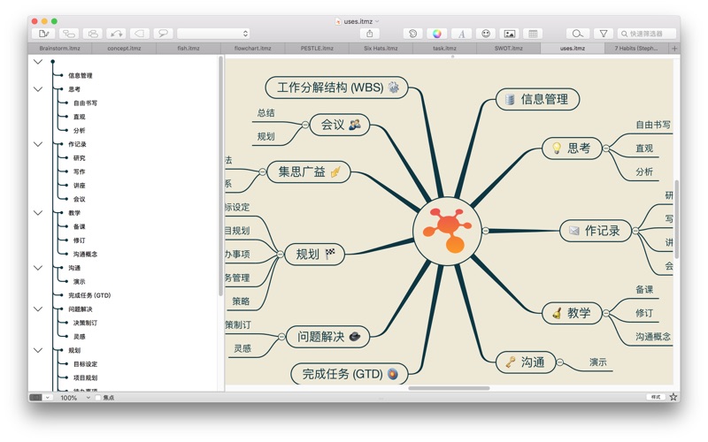
Task: Toggle the 焦点 focus checkbox
Action: pos(98,397)
